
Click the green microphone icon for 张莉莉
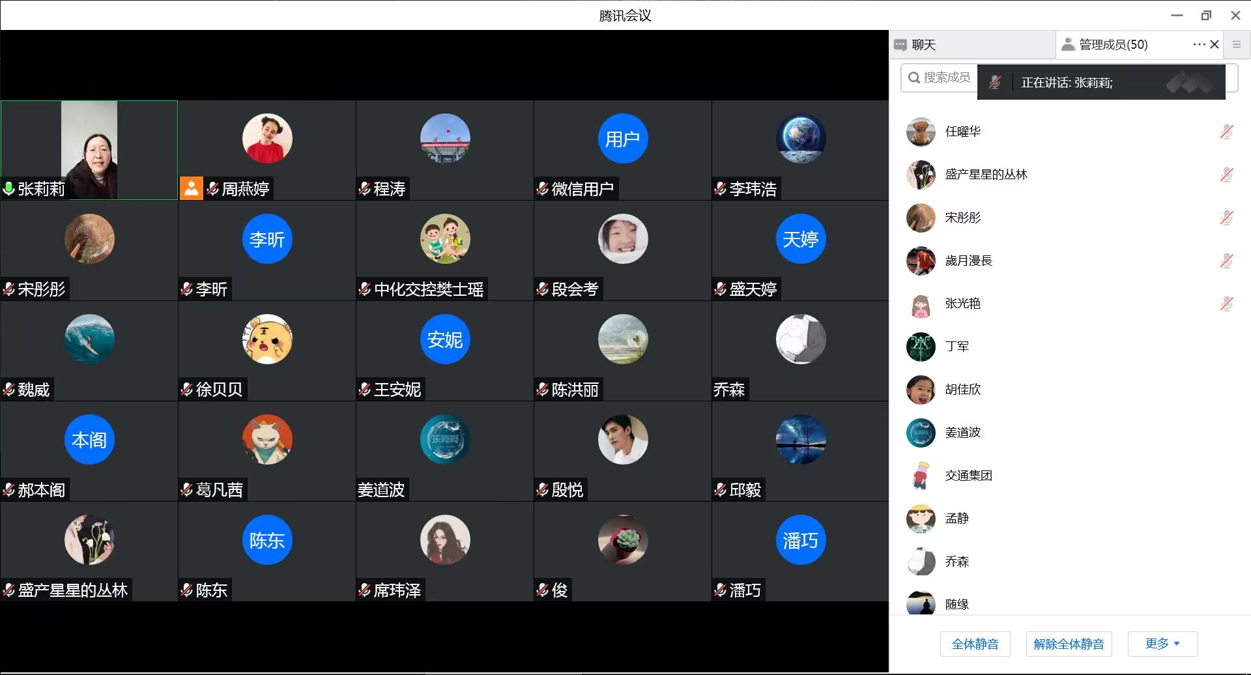coord(9,189)
